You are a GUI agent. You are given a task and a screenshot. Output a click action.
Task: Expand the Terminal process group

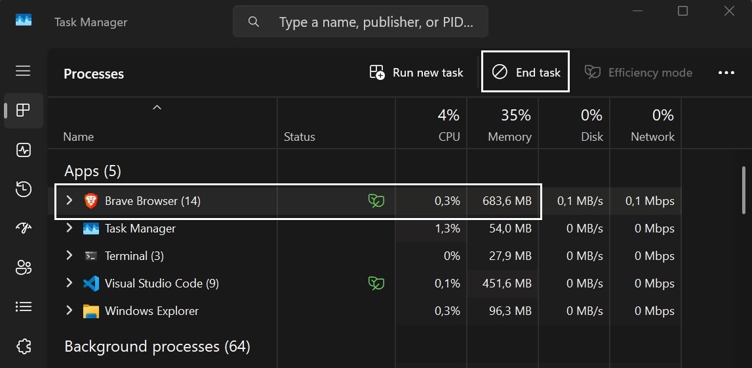(69, 255)
